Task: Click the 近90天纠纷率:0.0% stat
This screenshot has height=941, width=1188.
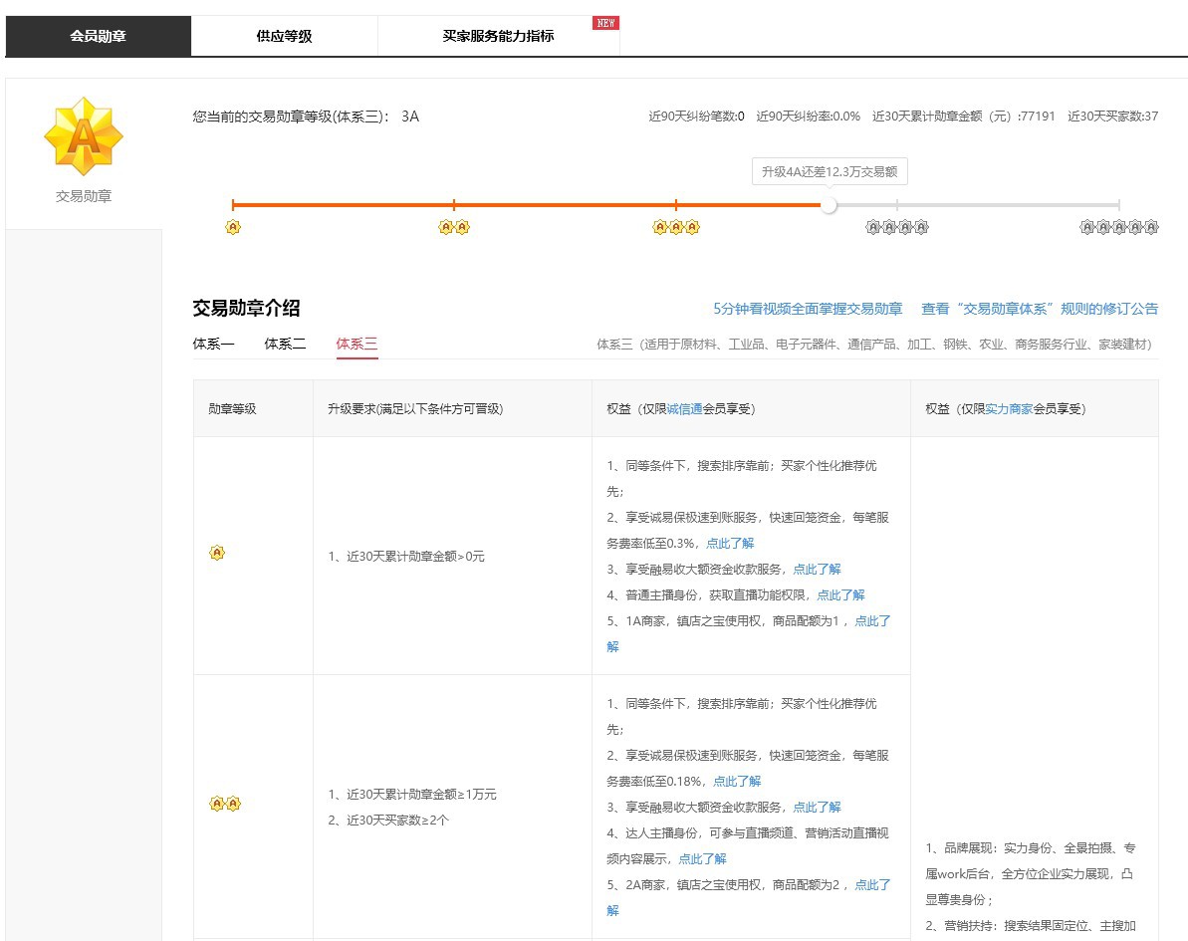Action: click(808, 116)
